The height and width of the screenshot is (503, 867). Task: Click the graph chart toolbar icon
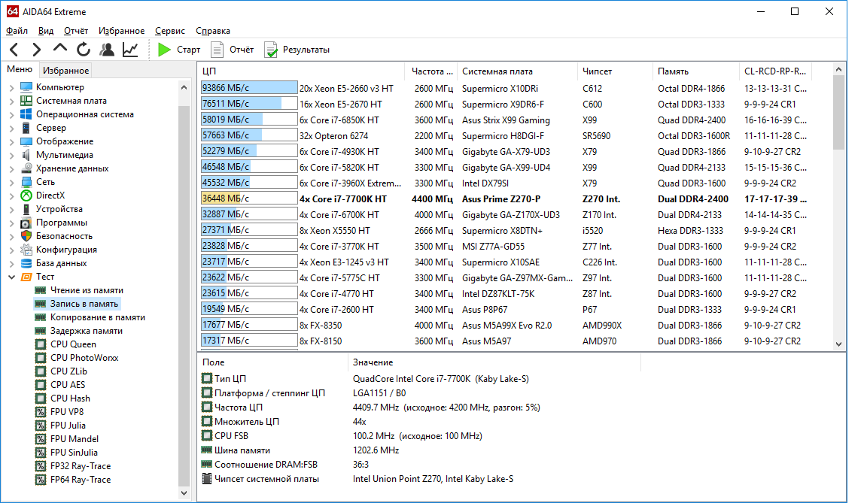(130, 50)
